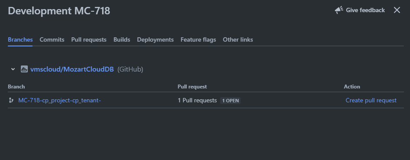410x160 pixels.
Task: Click the Give feedback text
Action: (x=365, y=10)
